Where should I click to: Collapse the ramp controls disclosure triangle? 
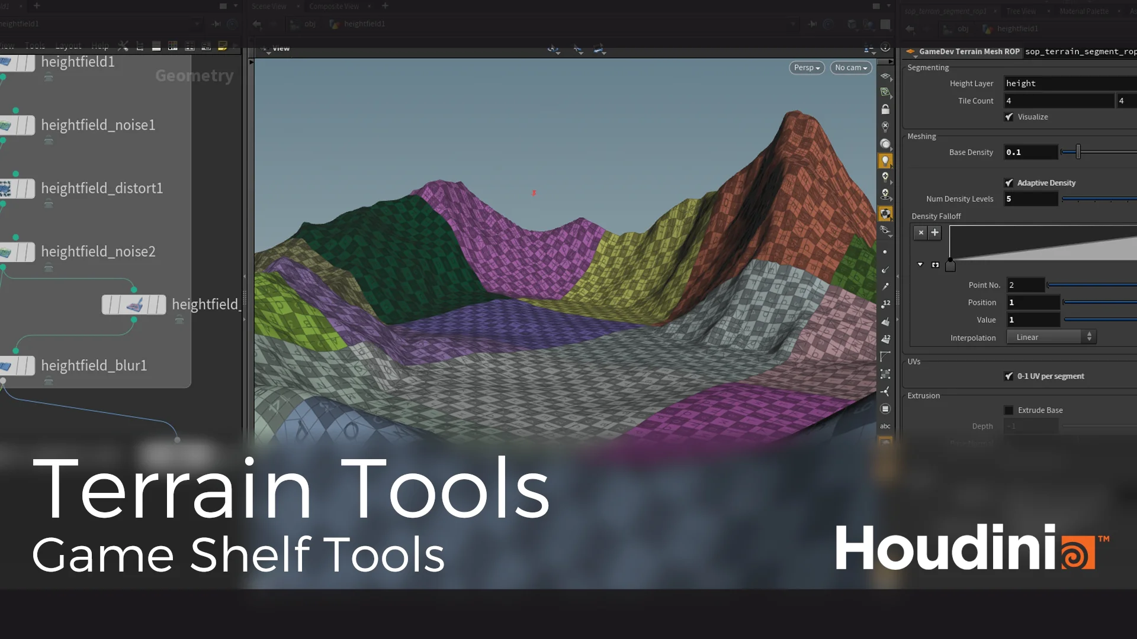click(x=920, y=264)
